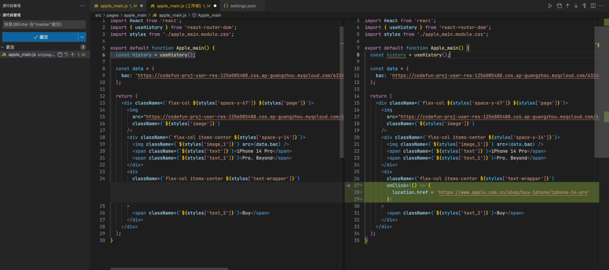609x270 pixels.
Task: Switch to apple_main.js (工作树) diff tab
Action: pos(183,6)
